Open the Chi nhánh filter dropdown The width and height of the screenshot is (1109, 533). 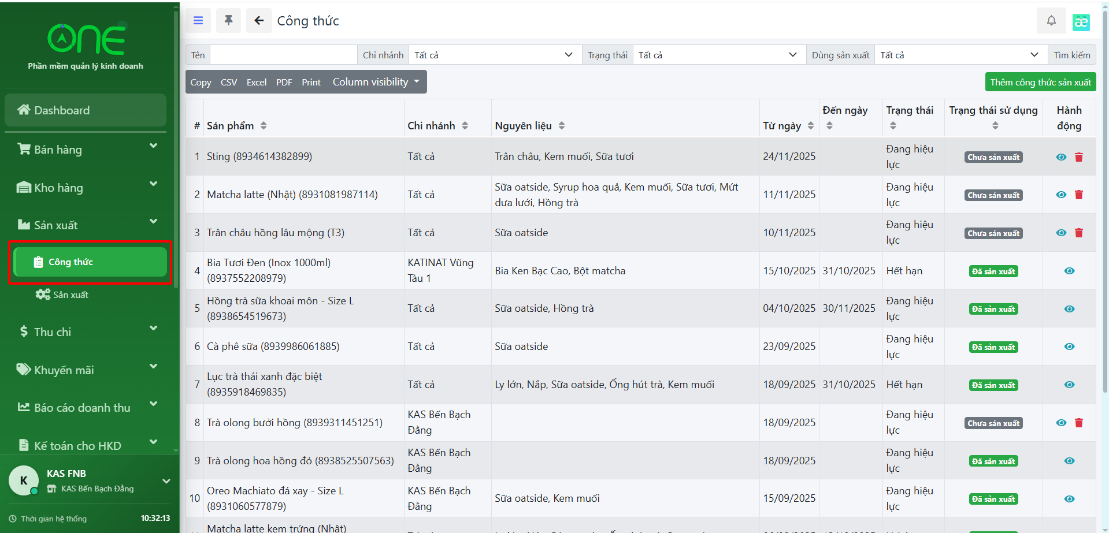click(495, 55)
